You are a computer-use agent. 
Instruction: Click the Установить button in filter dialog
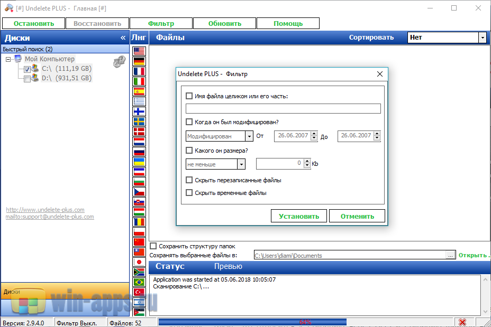point(299,216)
